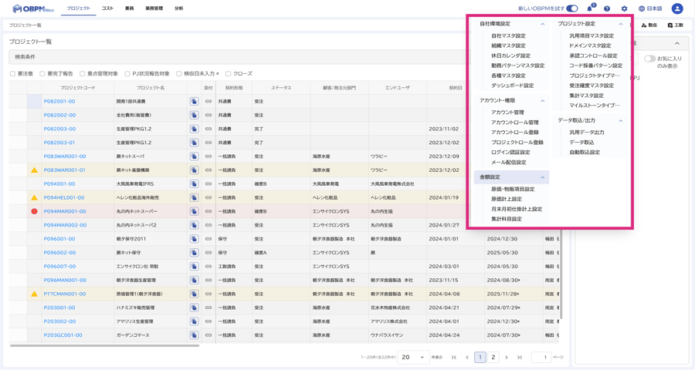Open the rows-per-page dropdown showing 20

(x=413, y=357)
